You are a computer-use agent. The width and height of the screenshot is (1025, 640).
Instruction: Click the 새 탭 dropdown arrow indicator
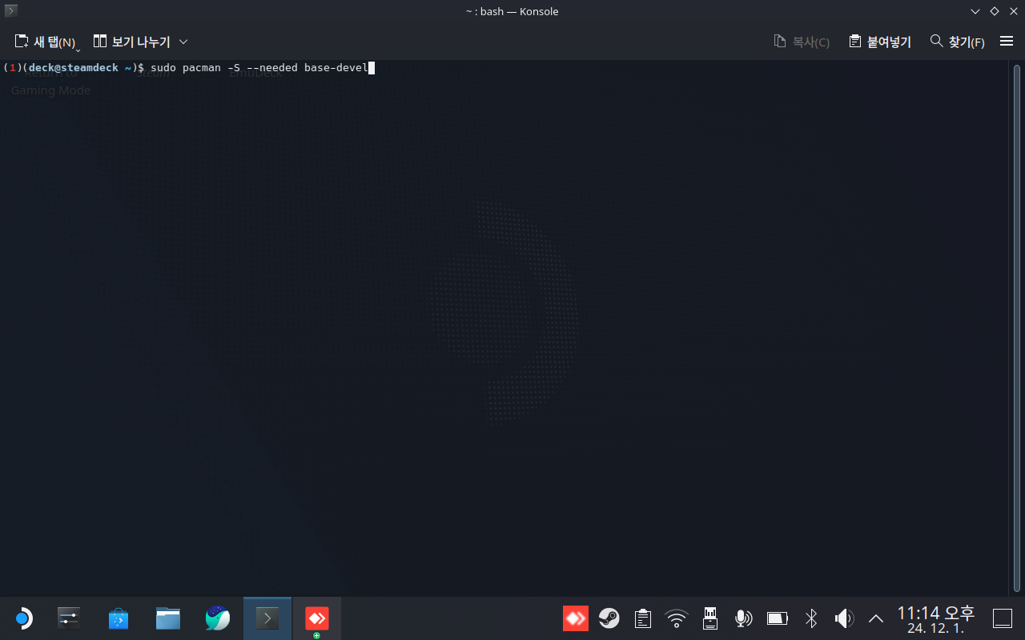pos(78,50)
